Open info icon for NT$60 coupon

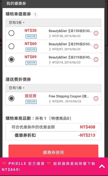[96, 46]
